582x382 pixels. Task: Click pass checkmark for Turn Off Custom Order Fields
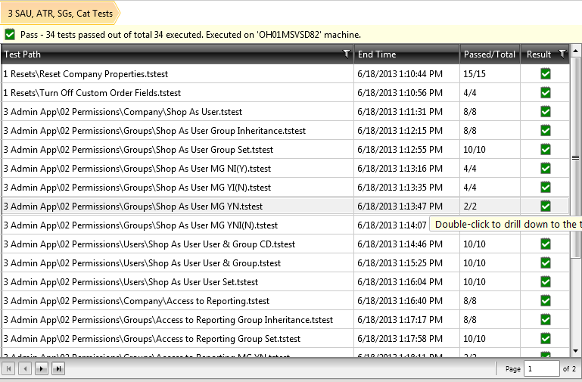[545, 92]
